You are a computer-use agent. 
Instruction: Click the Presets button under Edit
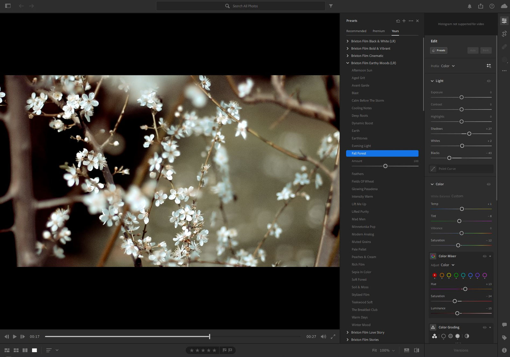tap(439, 50)
